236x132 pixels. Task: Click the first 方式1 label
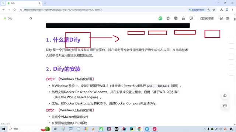click(51, 79)
